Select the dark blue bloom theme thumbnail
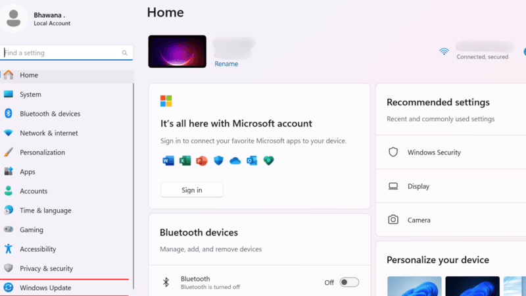This screenshot has width=526, height=296. click(472, 286)
